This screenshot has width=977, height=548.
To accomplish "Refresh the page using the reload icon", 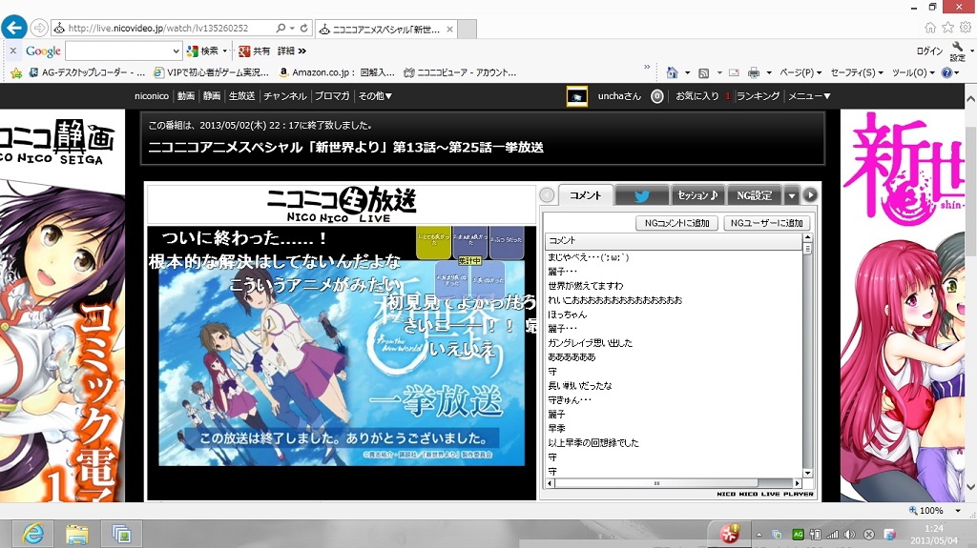I will click(x=304, y=28).
